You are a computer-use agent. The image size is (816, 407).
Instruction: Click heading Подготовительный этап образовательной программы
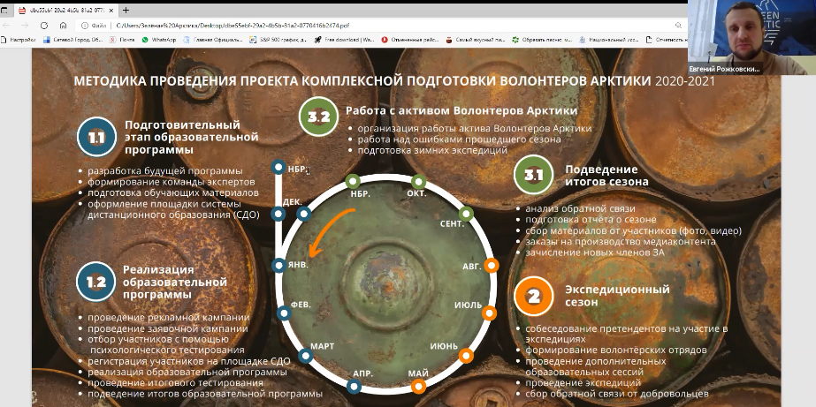[192, 137]
